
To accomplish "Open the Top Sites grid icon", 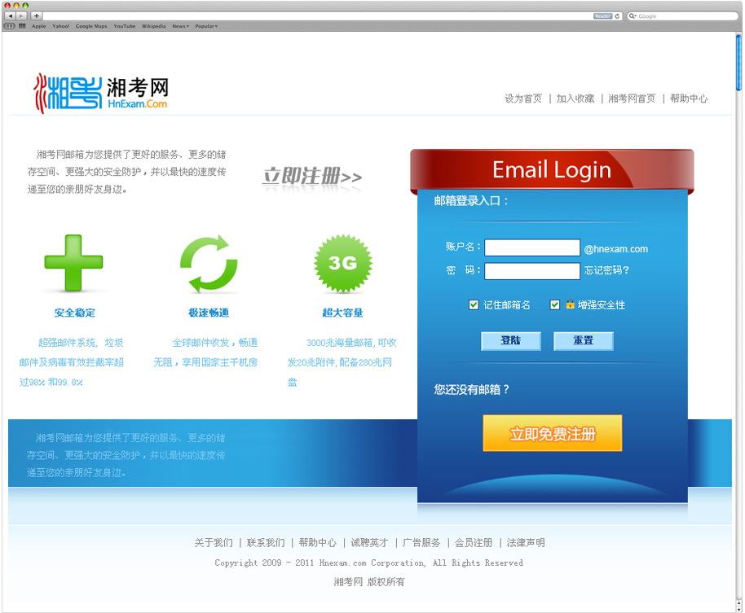I will [x=22, y=26].
